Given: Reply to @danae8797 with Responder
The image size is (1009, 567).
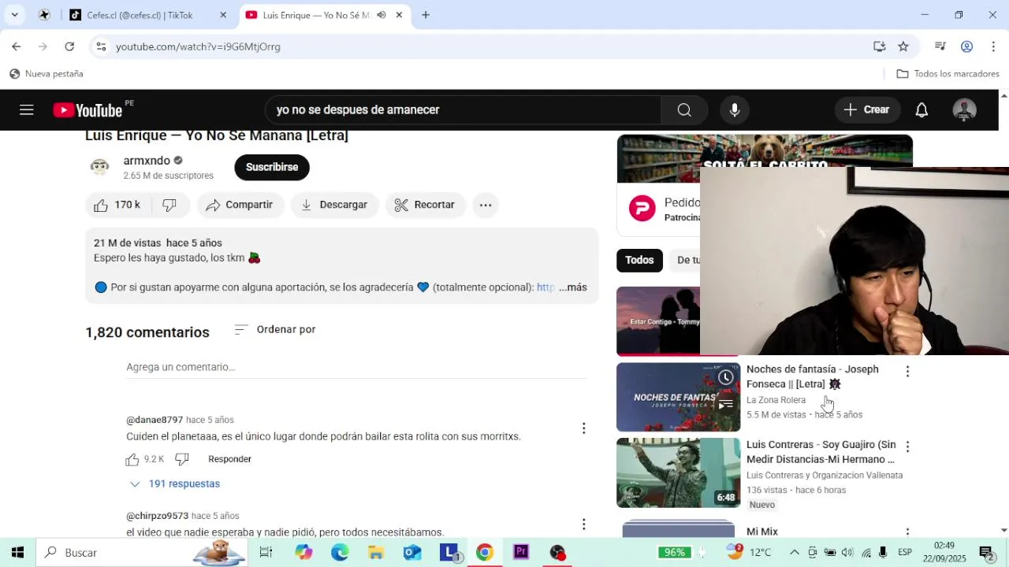Looking at the screenshot, I should click(x=229, y=459).
